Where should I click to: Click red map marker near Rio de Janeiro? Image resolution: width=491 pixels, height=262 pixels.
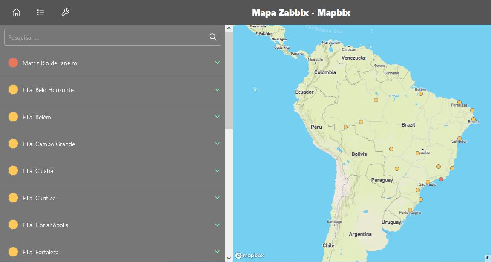point(441,179)
